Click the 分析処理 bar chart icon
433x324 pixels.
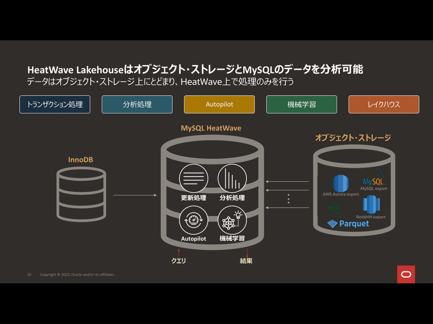click(x=232, y=178)
